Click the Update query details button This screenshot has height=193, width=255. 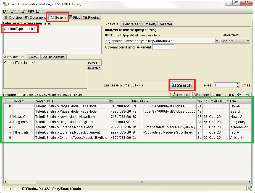pyautogui.click(x=33, y=57)
